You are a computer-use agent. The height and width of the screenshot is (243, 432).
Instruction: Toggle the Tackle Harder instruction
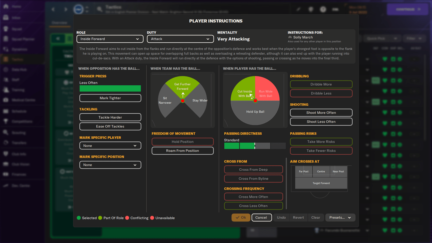coord(110,117)
